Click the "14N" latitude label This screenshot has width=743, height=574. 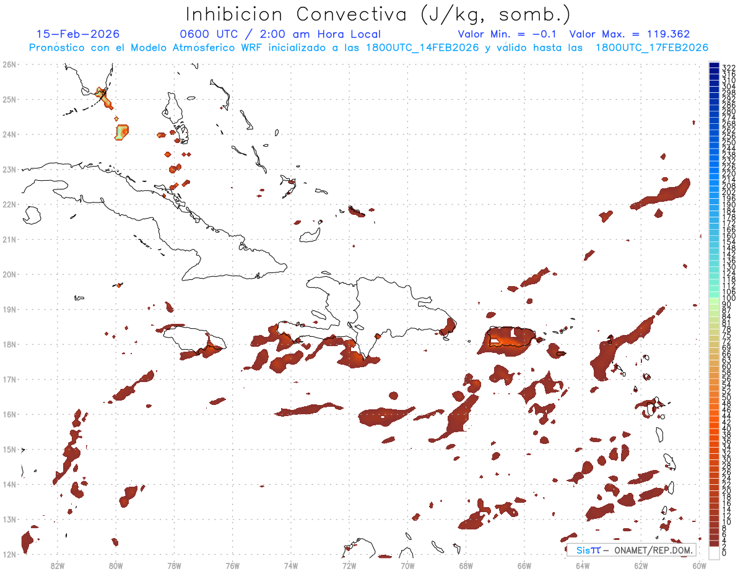(x=9, y=484)
